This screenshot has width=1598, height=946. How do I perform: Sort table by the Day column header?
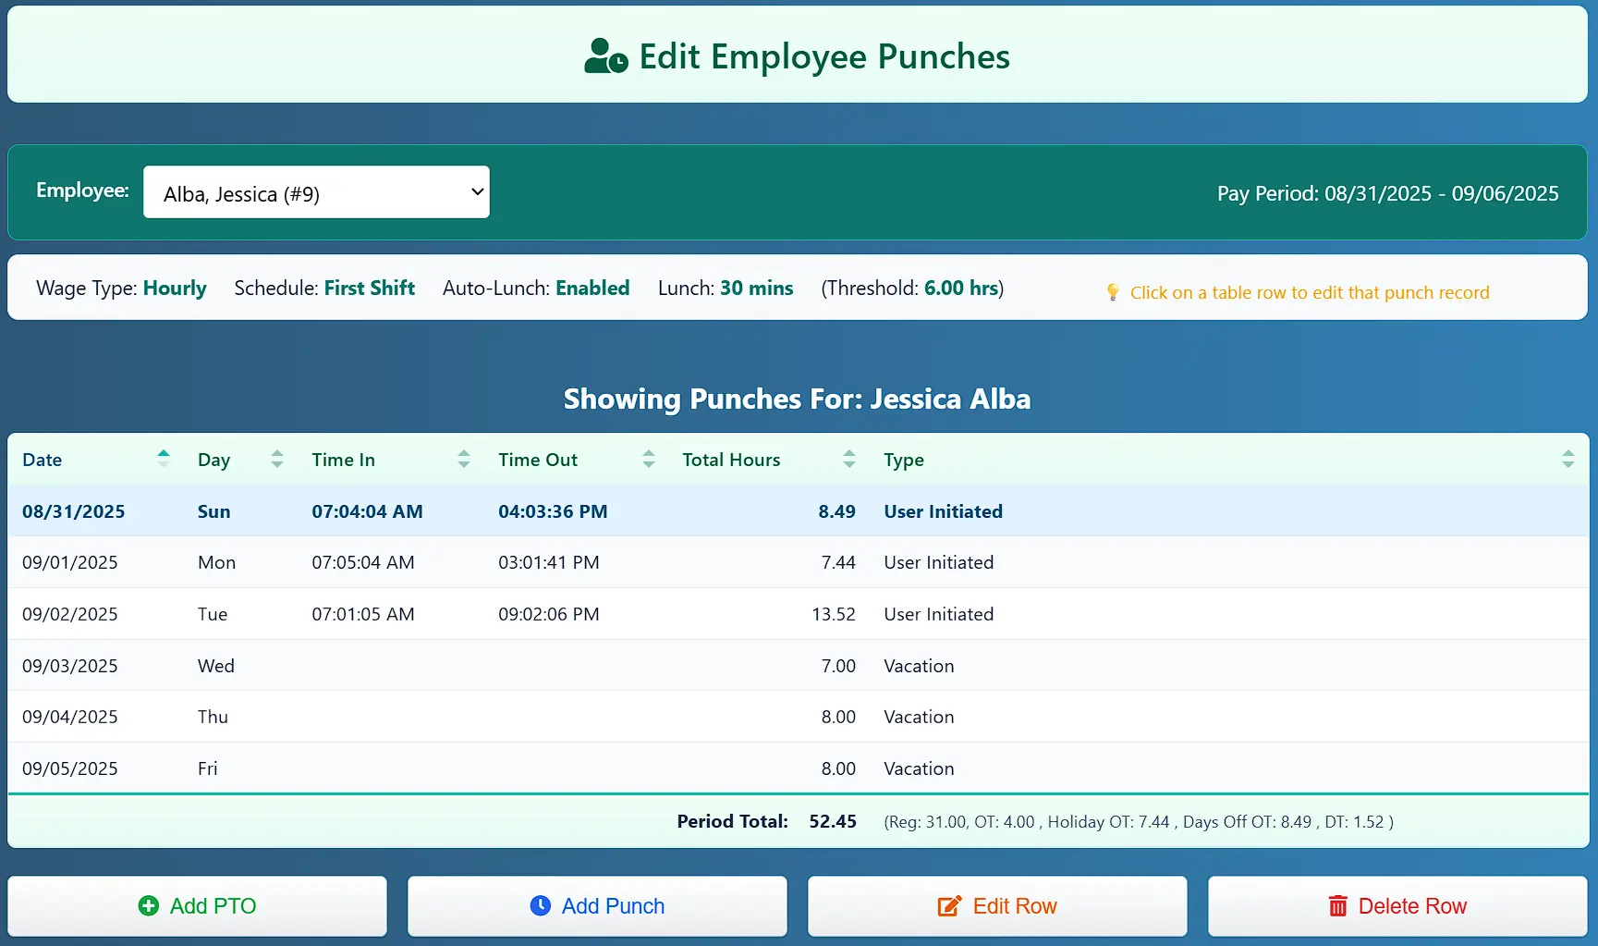(213, 459)
